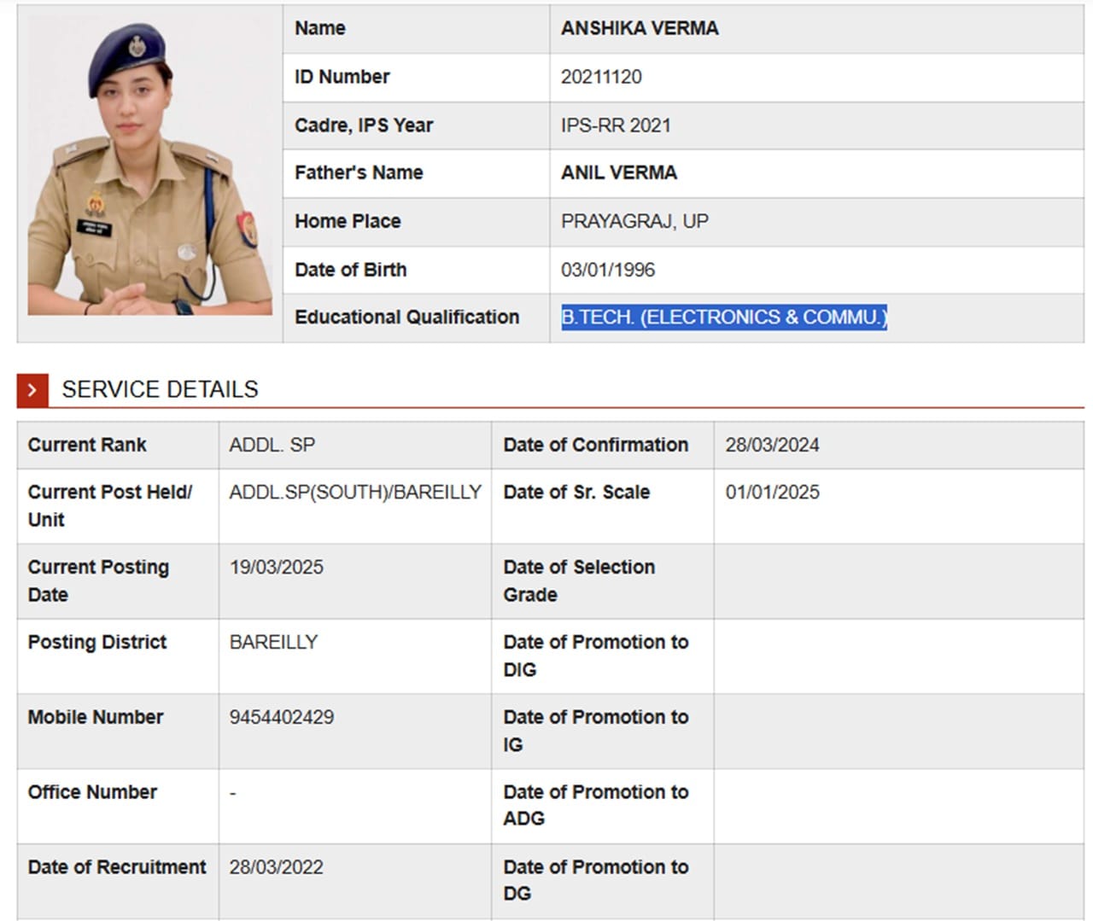Click the PRAYAGRAJ, UP home place value
Screen dimensions: 1093x921
(x=634, y=221)
